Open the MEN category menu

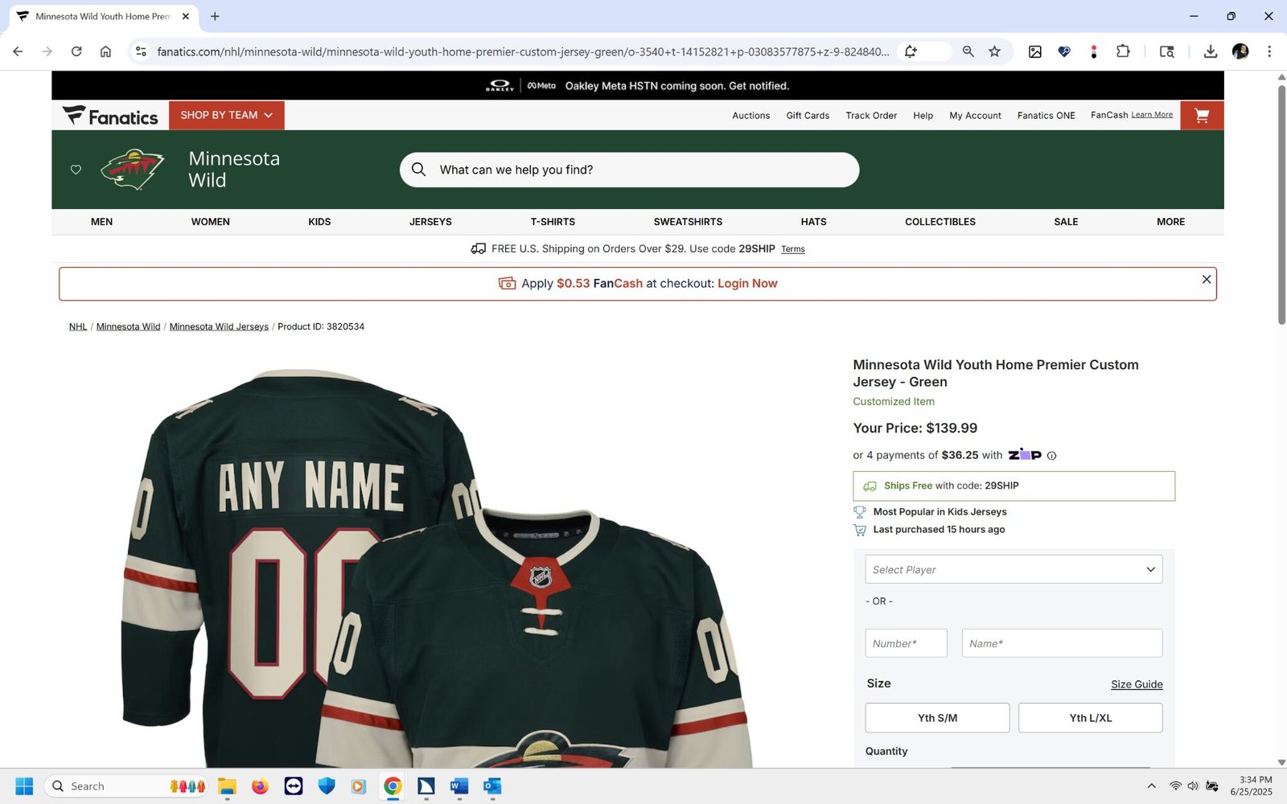pyautogui.click(x=101, y=222)
